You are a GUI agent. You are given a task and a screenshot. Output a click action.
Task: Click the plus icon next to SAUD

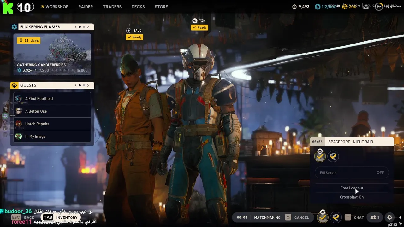(x=128, y=31)
